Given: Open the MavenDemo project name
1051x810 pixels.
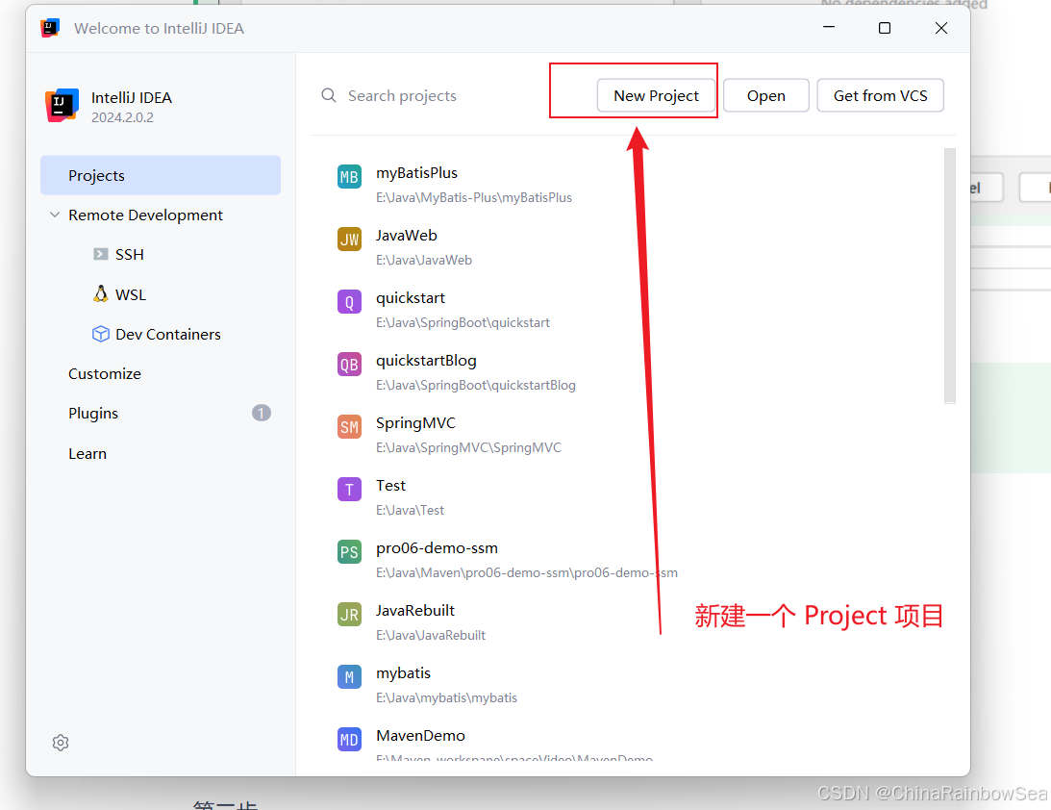Looking at the screenshot, I should pos(420,736).
